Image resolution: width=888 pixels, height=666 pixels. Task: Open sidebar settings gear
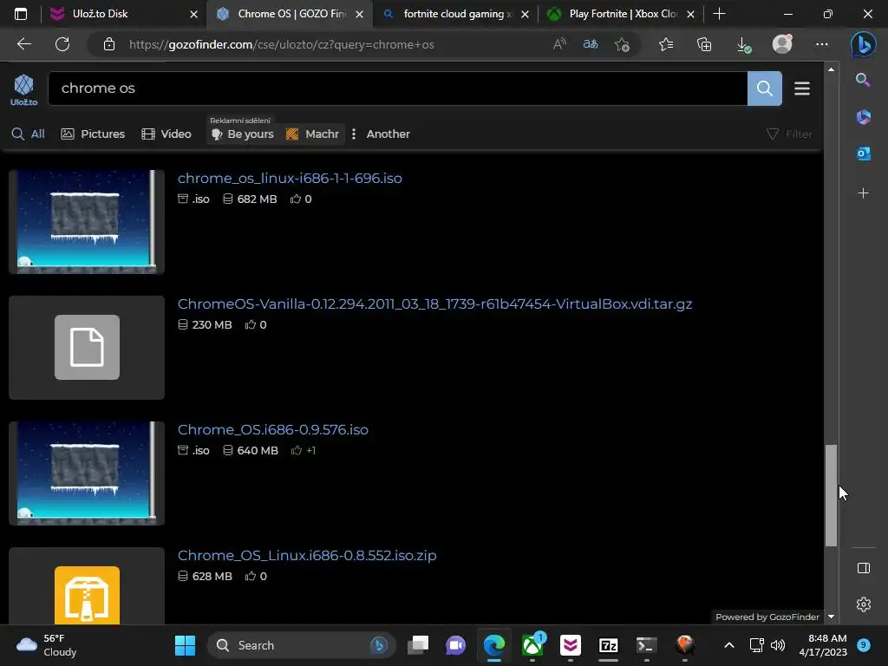coord(863,604)
